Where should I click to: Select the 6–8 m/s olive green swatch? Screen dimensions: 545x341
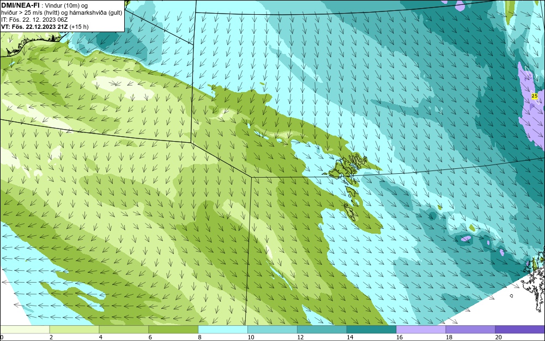pyautogui.click(x=173, y=330)
